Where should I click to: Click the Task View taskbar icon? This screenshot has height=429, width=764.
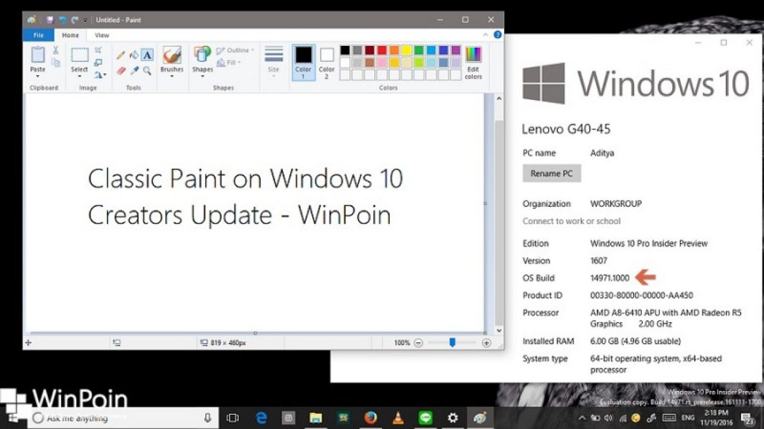pyautogui.click(x=233, y=418)
